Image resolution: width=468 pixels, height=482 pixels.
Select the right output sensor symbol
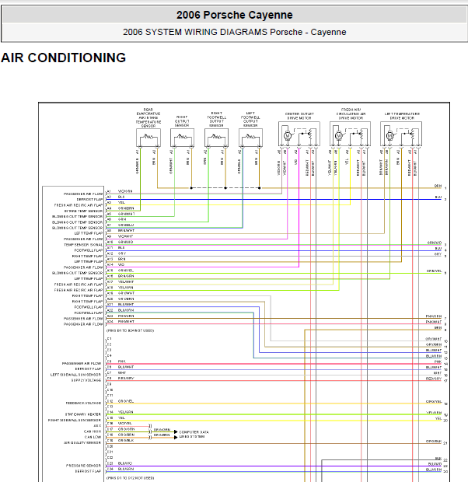click(x=183, y=138)
